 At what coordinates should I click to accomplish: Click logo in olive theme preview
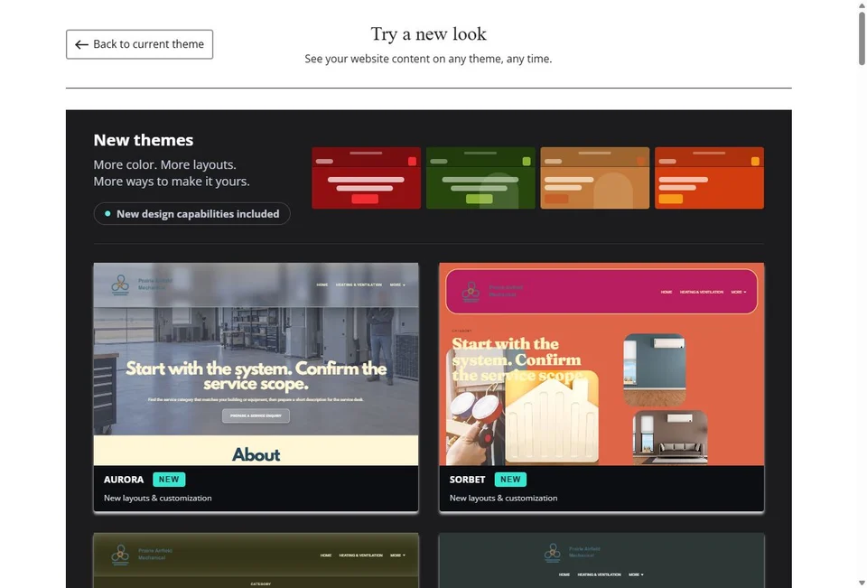click(x=120, y=555)
